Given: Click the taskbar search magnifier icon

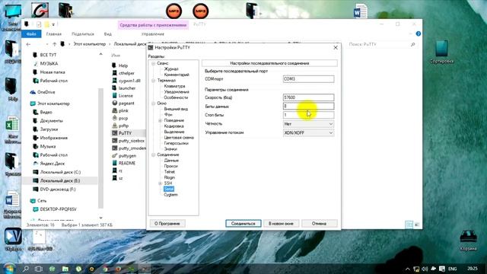Looking at the screenshot, I should click(26, 269).
